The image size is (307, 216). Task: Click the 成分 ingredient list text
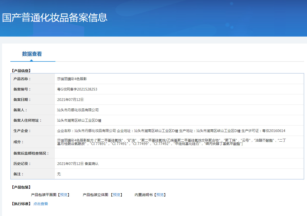[172, 142]
